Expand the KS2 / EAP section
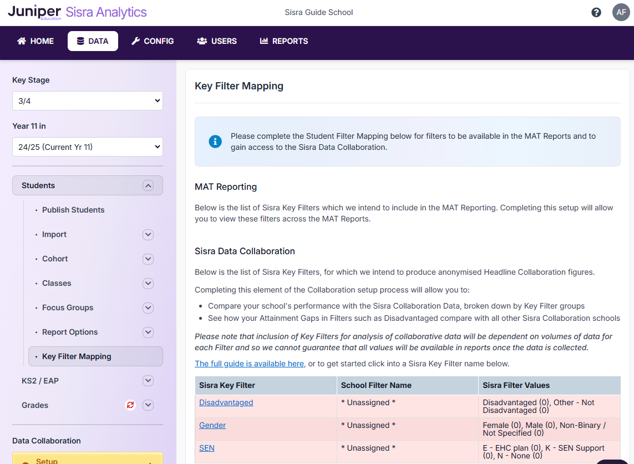 click(x=148, y=381)
